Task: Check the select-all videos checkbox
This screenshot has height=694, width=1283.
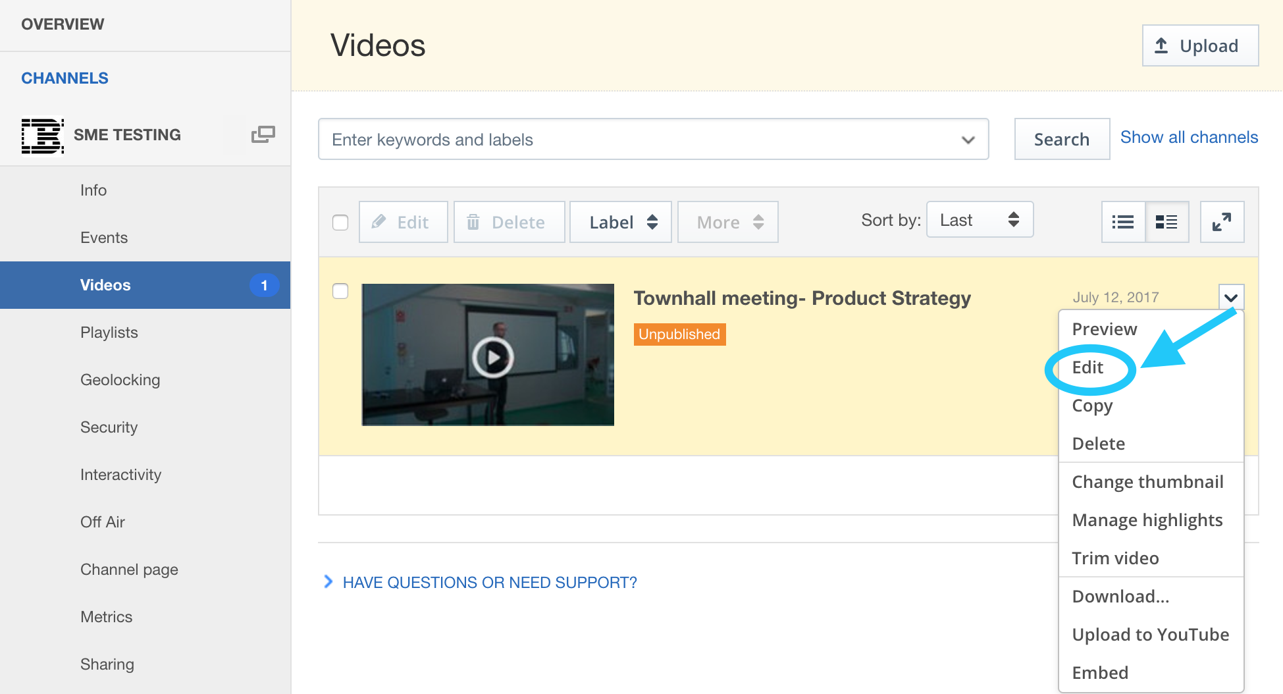Action: click(x=340, y=223)
